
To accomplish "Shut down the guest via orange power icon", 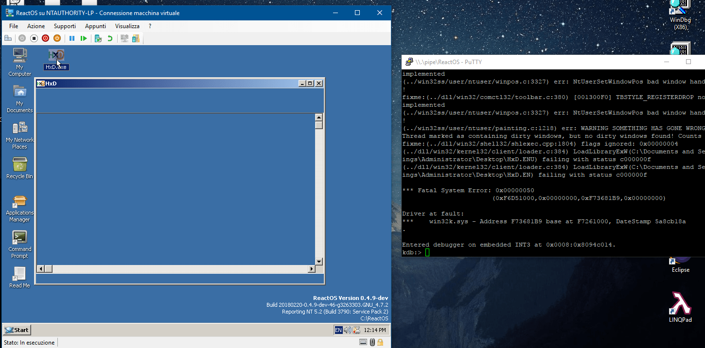I will pos(56,38).
